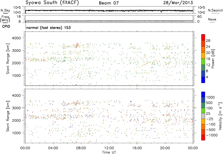Click the 'Velocity [m s-1]' colorbar title
This screenshot has width=223, height=154.
[220, 116]
